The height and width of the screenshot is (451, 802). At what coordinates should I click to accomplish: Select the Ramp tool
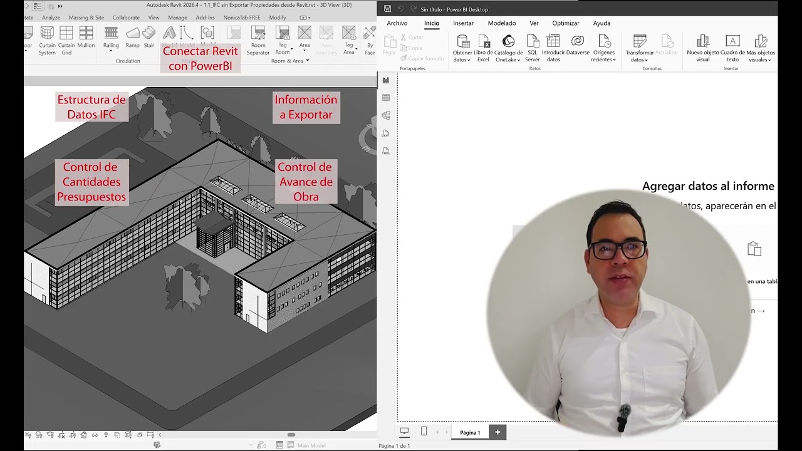click(132, 38)
